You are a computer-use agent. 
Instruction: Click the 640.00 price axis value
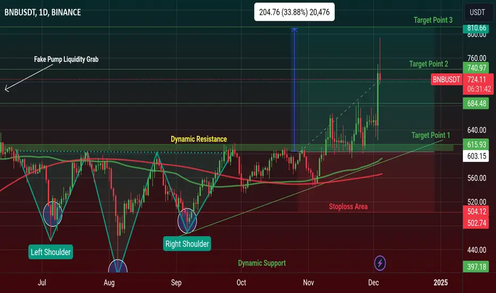click(477, 130)
